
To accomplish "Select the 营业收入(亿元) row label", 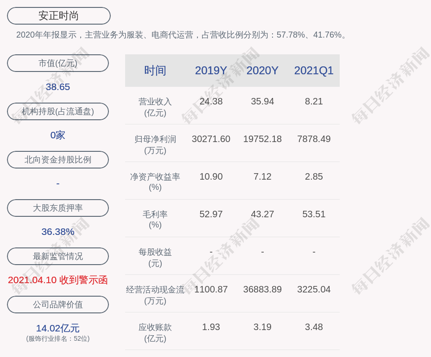I will 155,107.
